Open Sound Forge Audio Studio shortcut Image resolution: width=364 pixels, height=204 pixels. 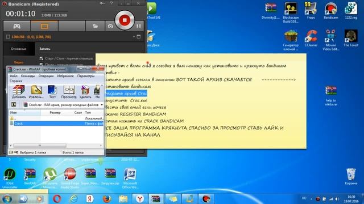(70, 178)
